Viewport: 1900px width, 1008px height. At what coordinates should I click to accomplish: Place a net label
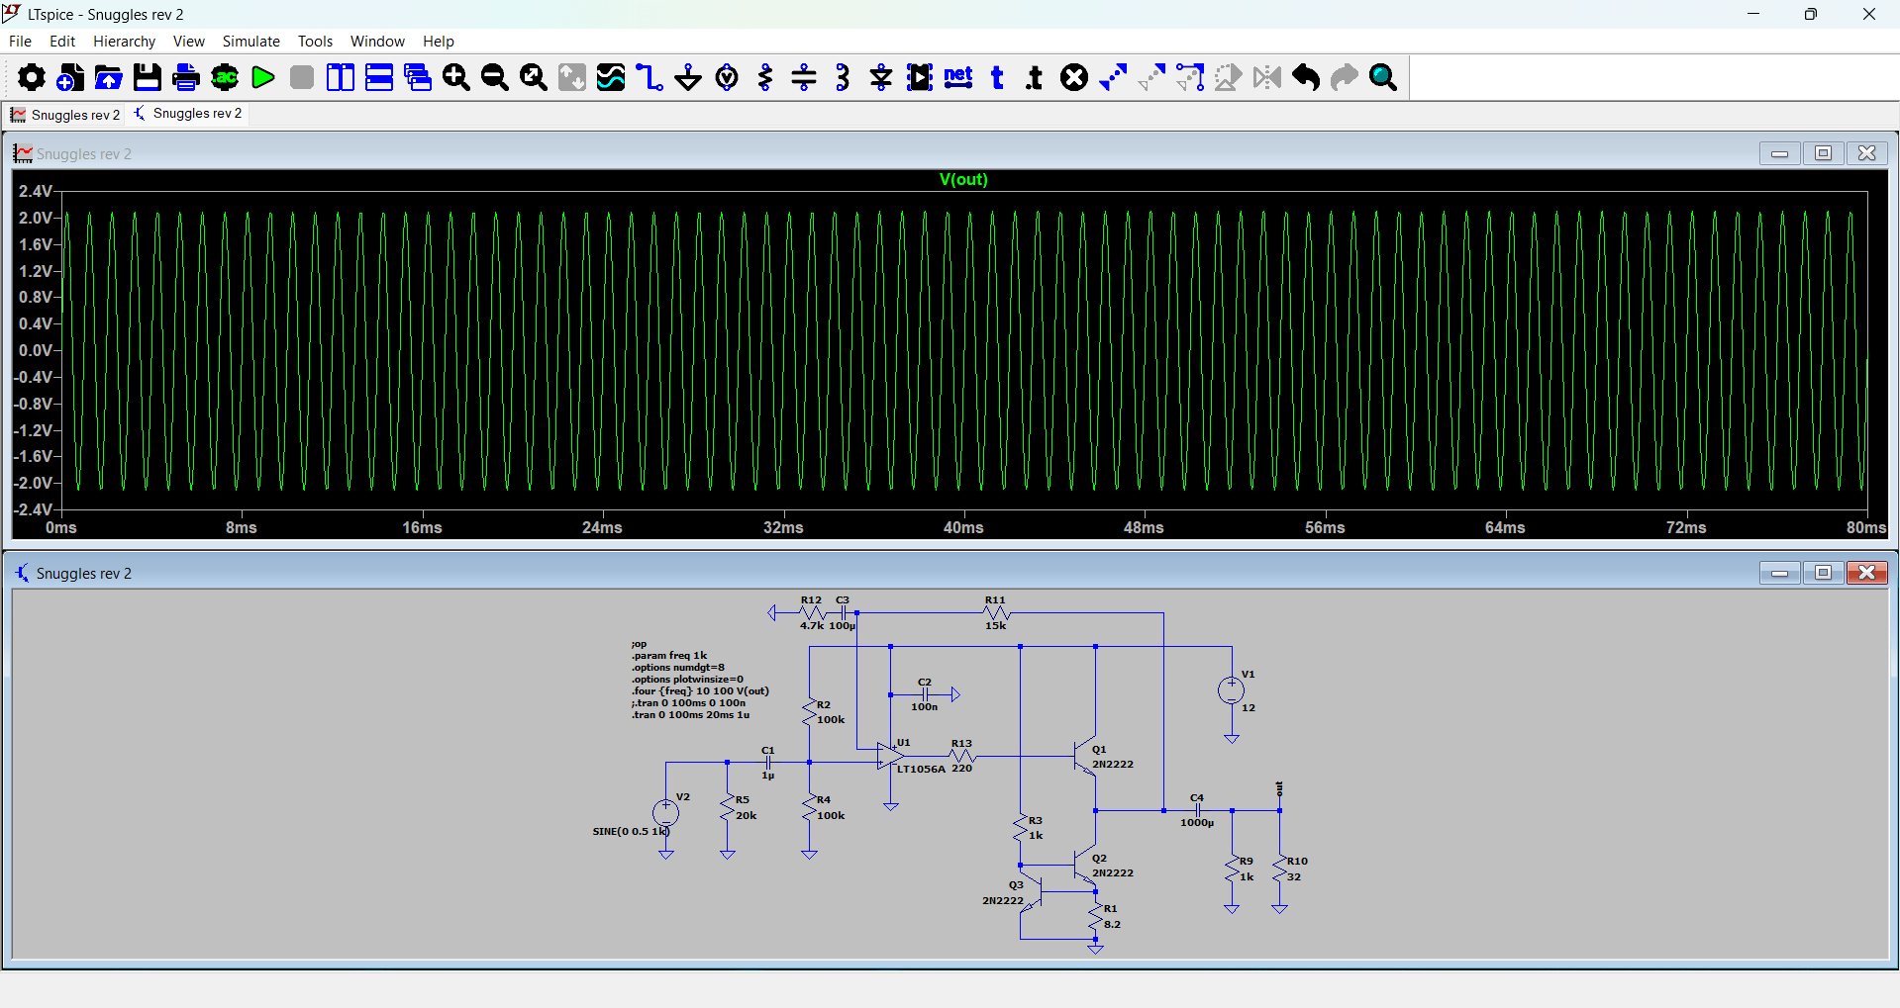click(958, 77)
